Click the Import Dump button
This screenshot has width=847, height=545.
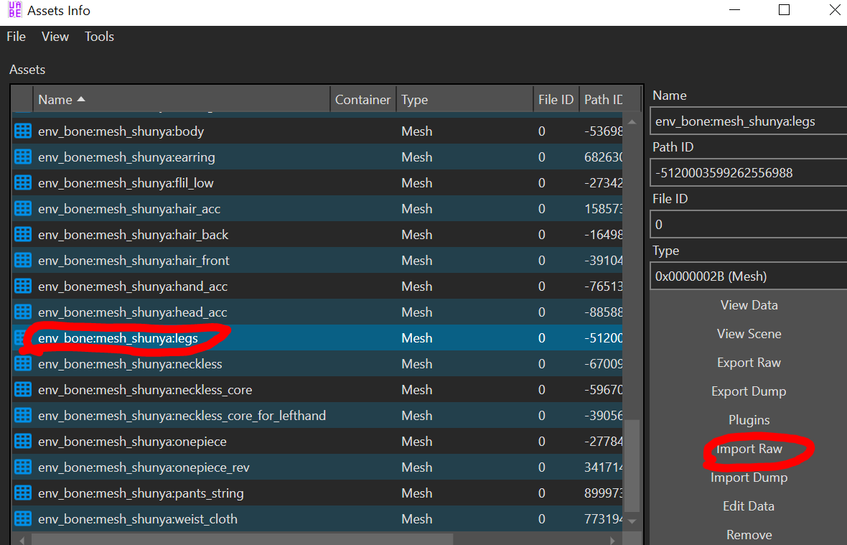pos(749,478)
